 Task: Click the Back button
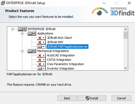point(67,98)
